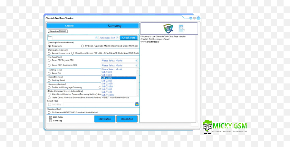This screenshot has height=147, width=290.
Task: Choose SM-G386W from the model list
Action: pyautogui.click(x=119, y=86)
